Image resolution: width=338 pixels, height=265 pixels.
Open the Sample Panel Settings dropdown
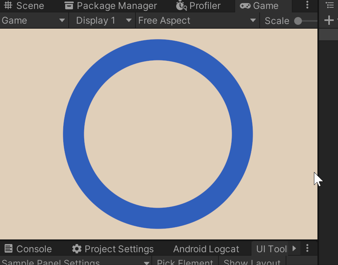click(x=75, y=261)
